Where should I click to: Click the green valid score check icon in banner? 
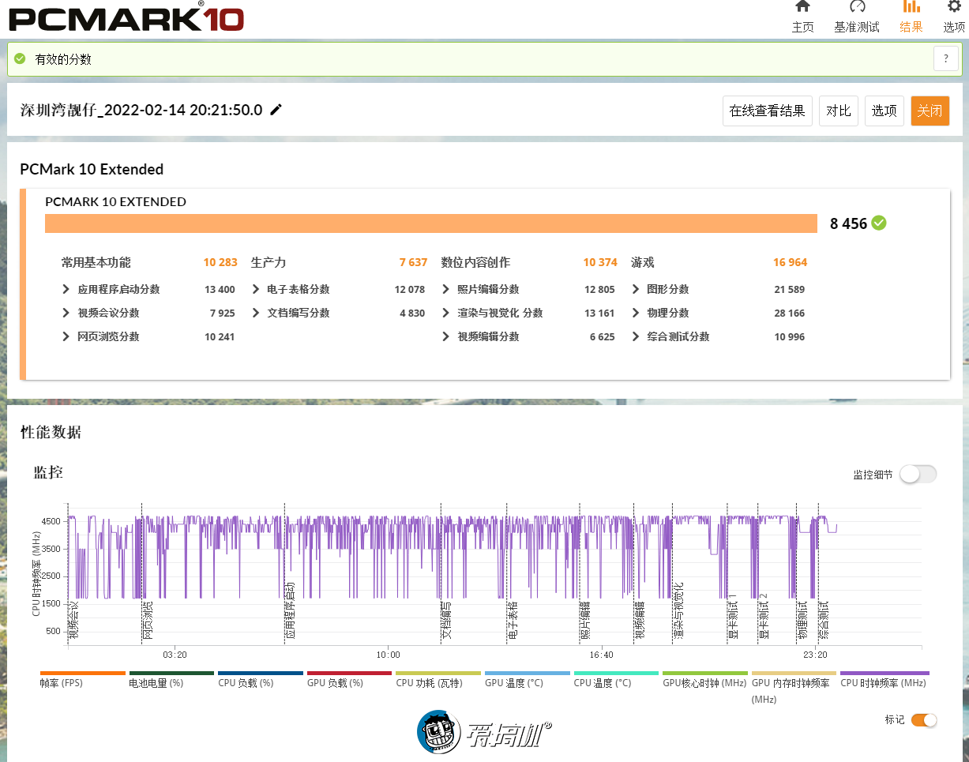point(20,59)
